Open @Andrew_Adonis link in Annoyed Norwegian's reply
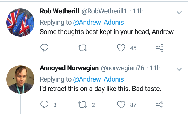This screenshot has height=114, width=188. pyautogui.click(x=98, y=79)
